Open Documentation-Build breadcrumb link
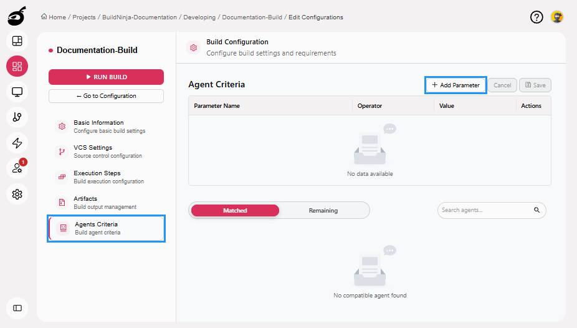This screenshot has height=328, width=577. [252, 17]
